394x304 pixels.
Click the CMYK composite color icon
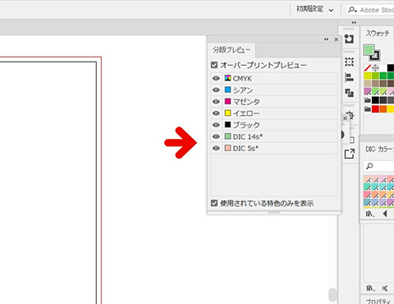pyautogui.click(x=227, y=78)
